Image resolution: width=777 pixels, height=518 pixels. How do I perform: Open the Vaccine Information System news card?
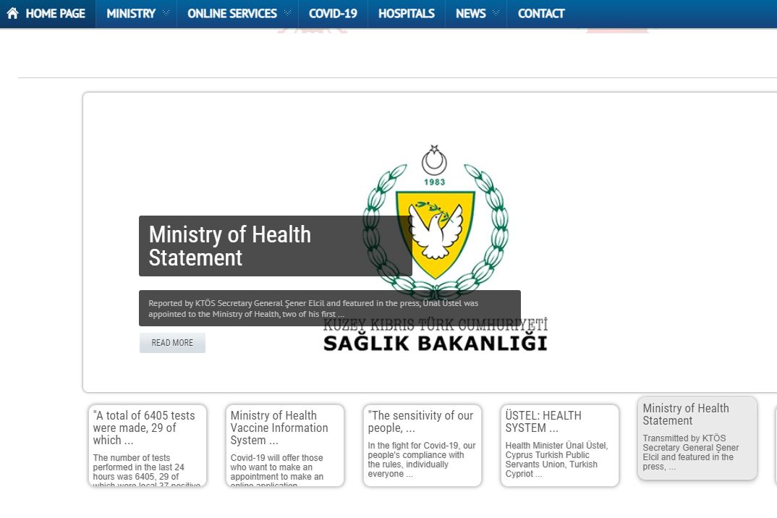click(x=285, y=445)
